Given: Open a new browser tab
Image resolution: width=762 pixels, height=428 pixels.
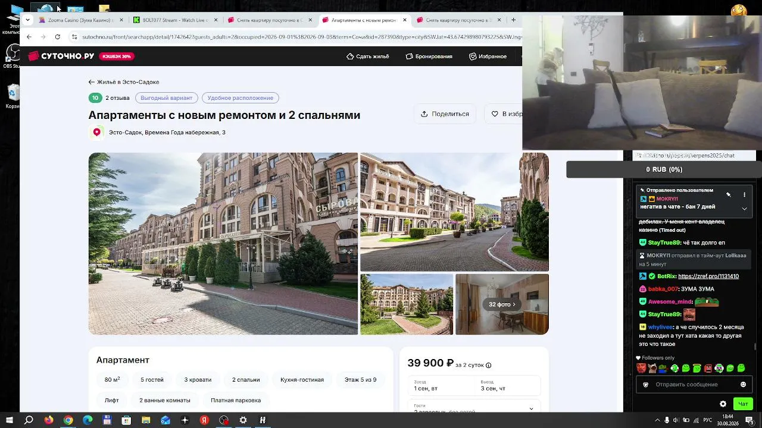Looking at the screenshot, I should [x=513, y=20].
